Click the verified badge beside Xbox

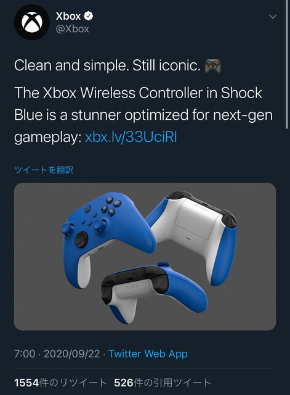[x=88, y=16]
